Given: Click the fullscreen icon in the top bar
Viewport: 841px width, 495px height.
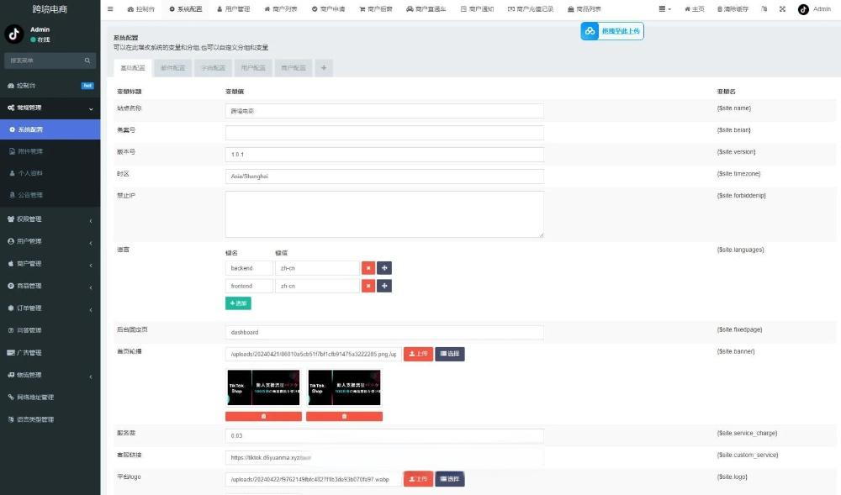Looking at the screenshot, I should click(x=782, y=9).
